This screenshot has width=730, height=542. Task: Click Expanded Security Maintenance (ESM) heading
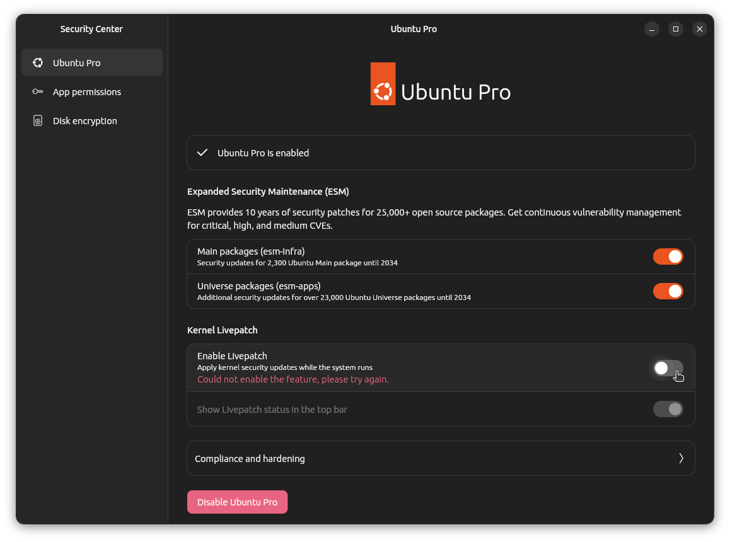point(268,192)
